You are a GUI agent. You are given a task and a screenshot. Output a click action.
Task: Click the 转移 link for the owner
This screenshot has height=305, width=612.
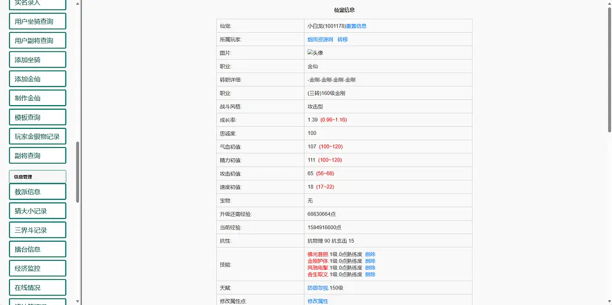[x=342, y=39]
